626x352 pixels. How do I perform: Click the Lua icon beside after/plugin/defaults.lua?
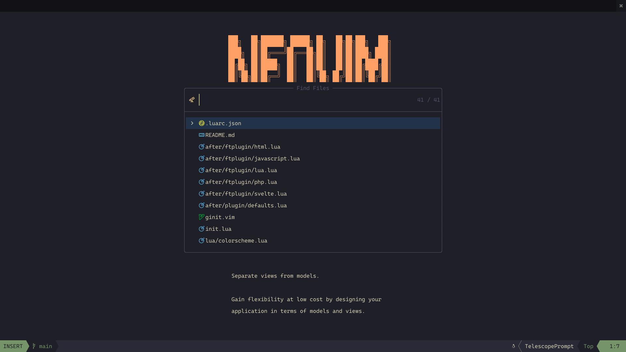coord(201,205)
